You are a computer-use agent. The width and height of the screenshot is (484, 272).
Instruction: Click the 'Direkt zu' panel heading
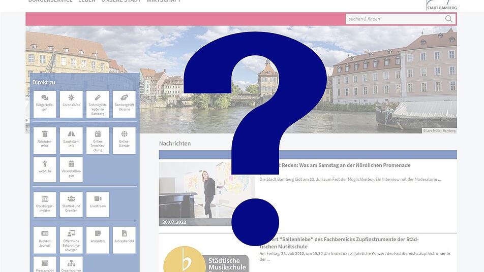tap(44, 82)
